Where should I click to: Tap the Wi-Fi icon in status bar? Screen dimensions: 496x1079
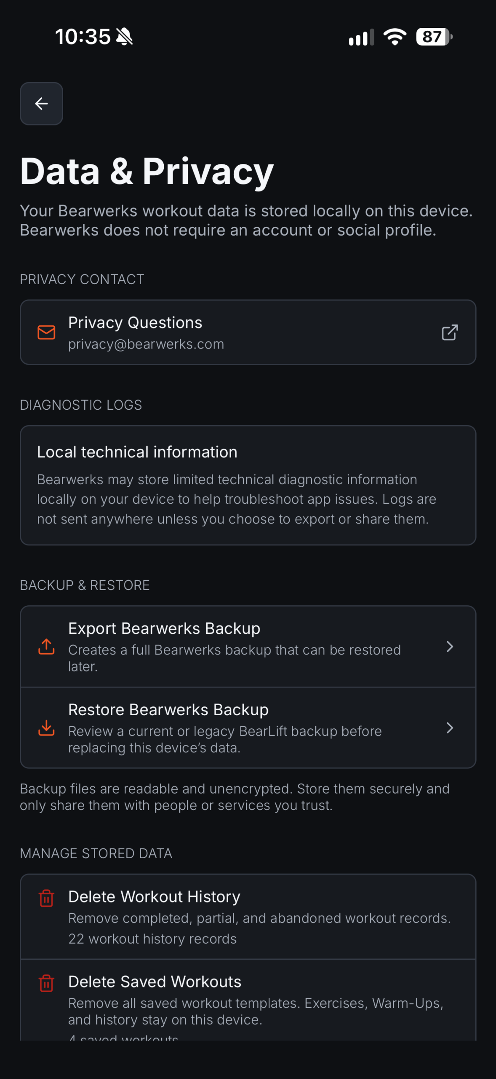395,37
